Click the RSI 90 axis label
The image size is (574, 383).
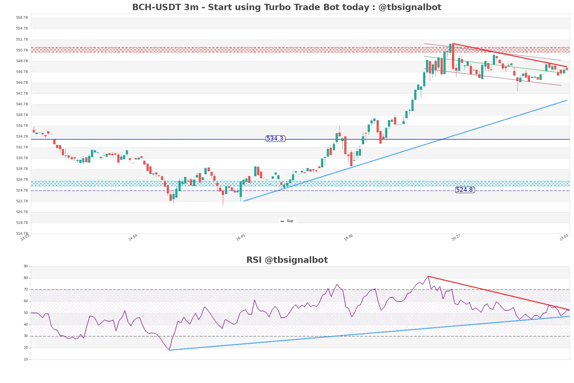[26, 266]
